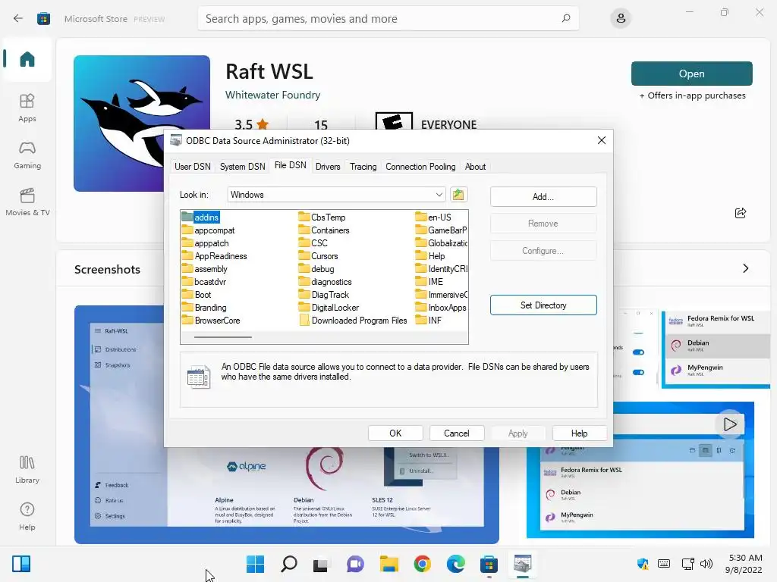Switch to Drivers tab
Viewport: 777px width, 582px height.
coord(328,167)
